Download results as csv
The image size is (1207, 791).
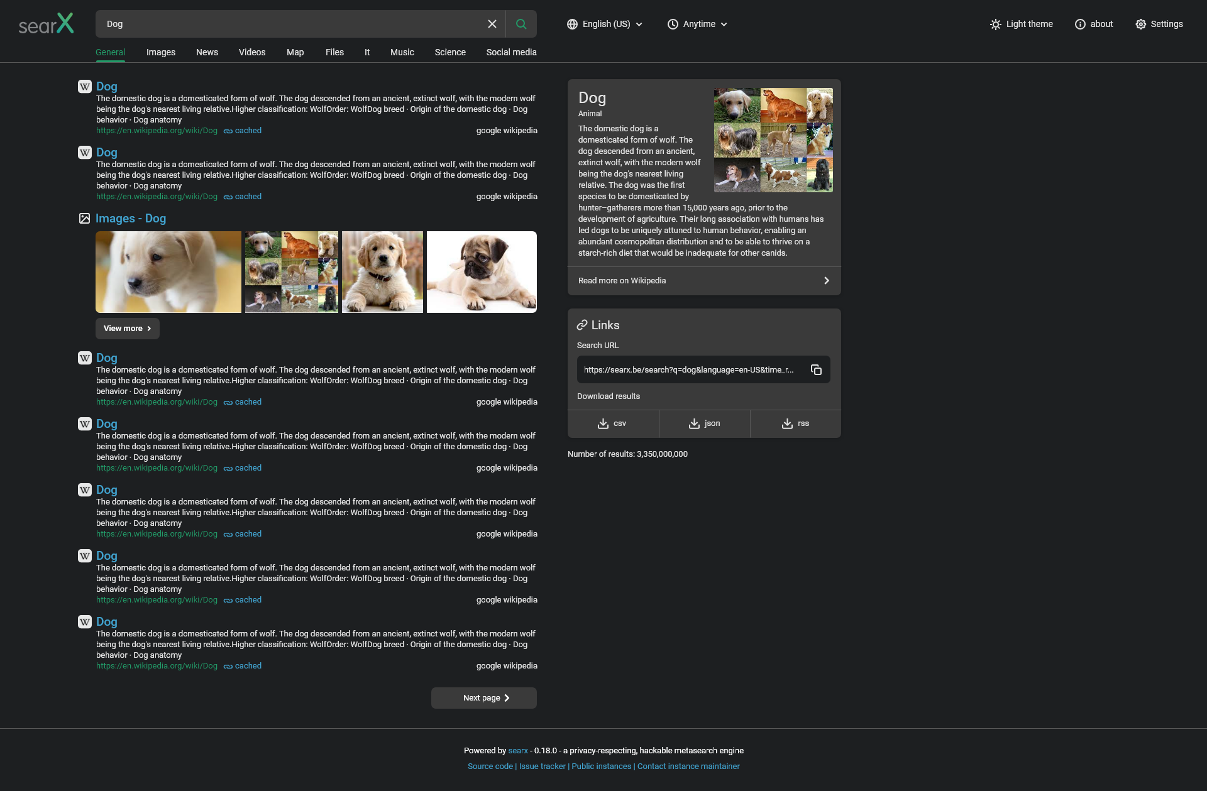point(613,423)
